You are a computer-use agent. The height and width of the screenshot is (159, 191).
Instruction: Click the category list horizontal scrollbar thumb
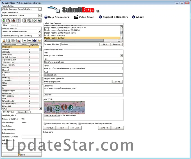75,40
